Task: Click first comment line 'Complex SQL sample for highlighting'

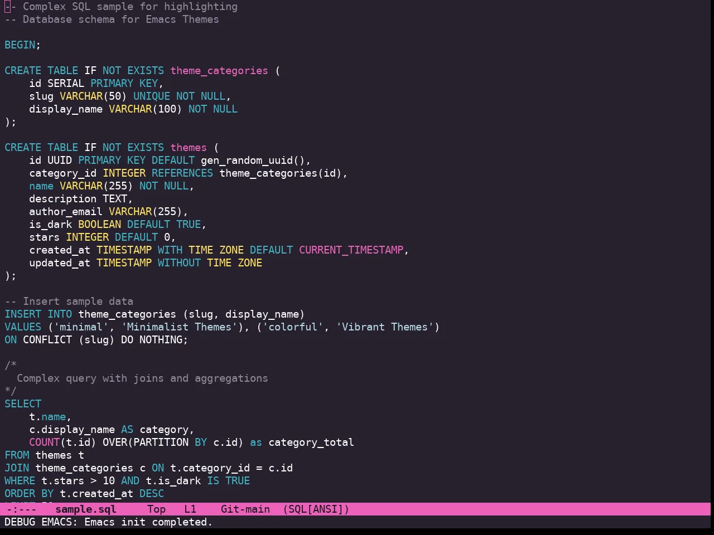Action: tap(130, 7)
